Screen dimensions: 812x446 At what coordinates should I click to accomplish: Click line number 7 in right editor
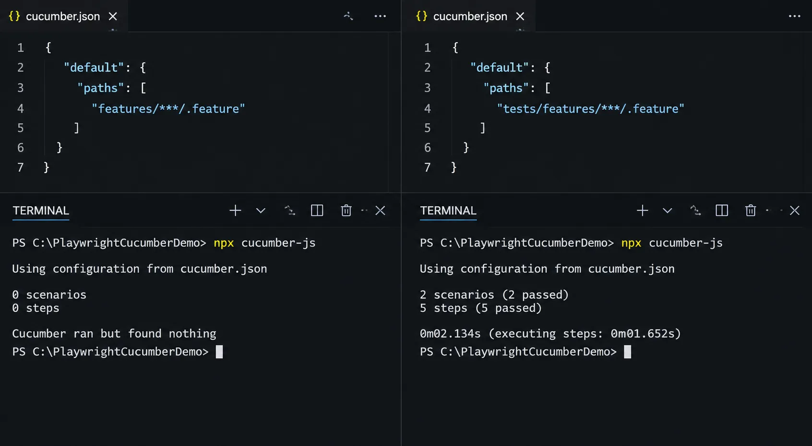click(428, 167)
